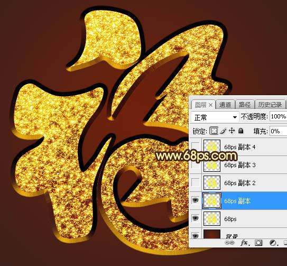Viewport: 287px width, 266px height.
Task: Select the 背景 layer thumbnail
Action: coord(212,234)
